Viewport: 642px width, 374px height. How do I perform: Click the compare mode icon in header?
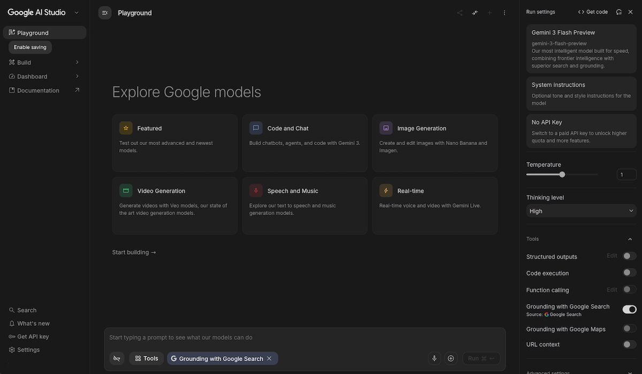475,13
